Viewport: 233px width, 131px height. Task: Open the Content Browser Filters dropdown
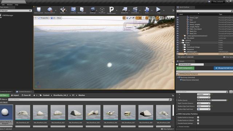4,99
